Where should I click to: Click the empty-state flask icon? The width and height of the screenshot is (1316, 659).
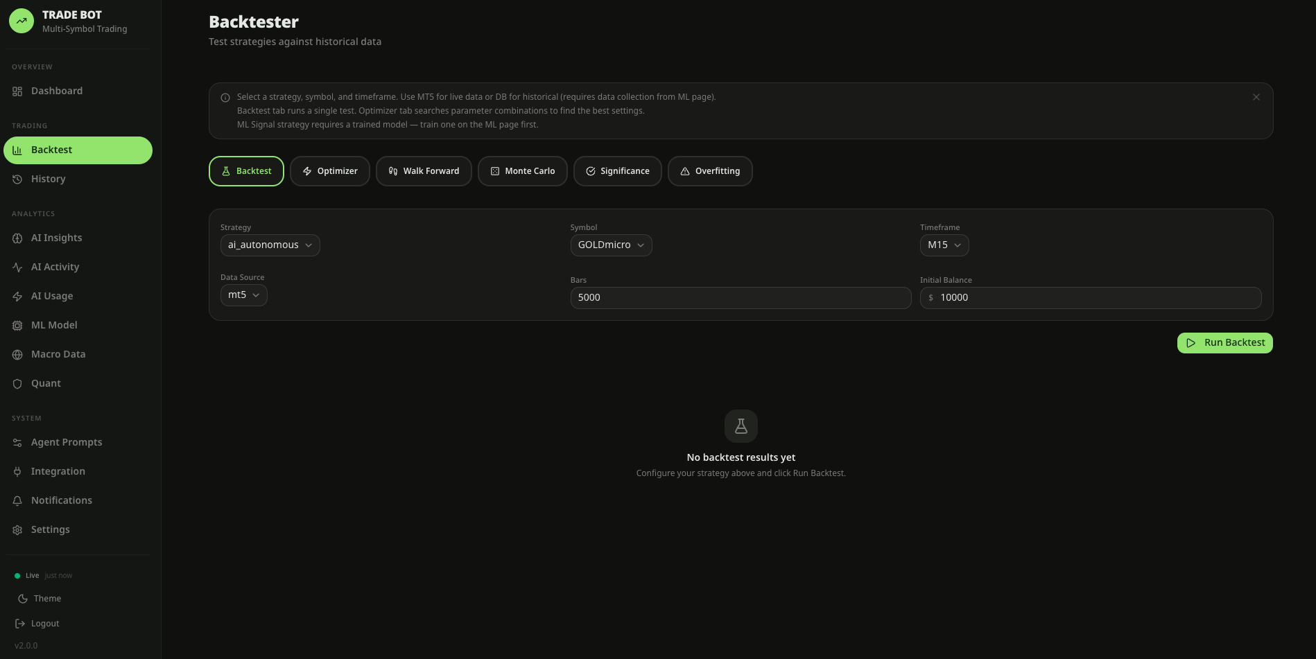[741, 426]
